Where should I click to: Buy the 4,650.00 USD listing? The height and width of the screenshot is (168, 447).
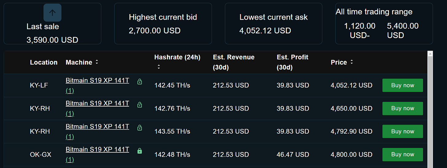click(402, 108)
